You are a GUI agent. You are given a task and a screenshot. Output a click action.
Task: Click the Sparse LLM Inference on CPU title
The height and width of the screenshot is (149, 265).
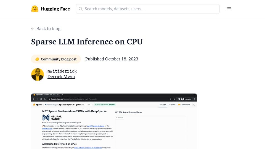[87, 42]
